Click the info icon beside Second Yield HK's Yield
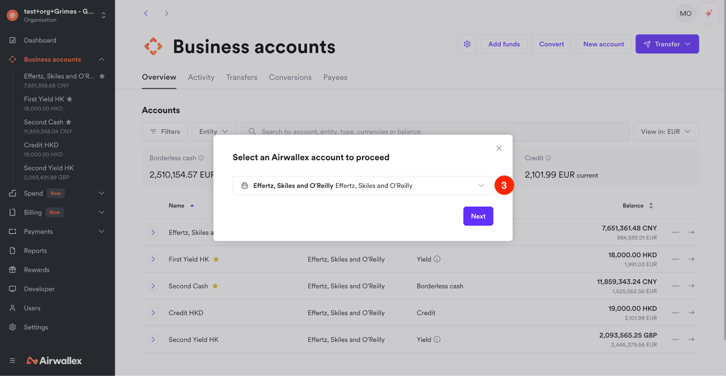This screenshot has height=376, width=726. click(x=437, y=339)
